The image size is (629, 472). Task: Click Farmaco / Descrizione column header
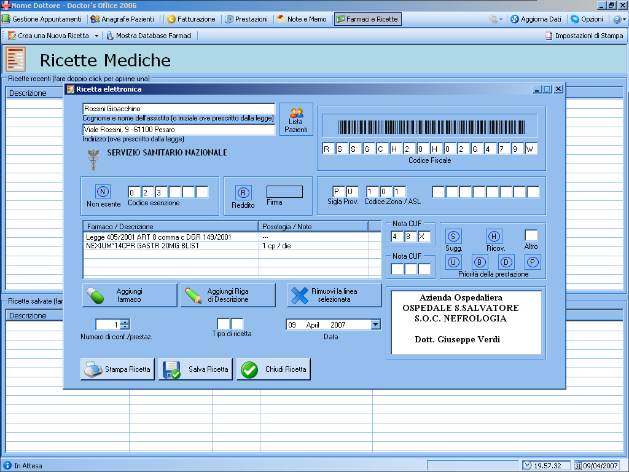click(x=171, y=226)
